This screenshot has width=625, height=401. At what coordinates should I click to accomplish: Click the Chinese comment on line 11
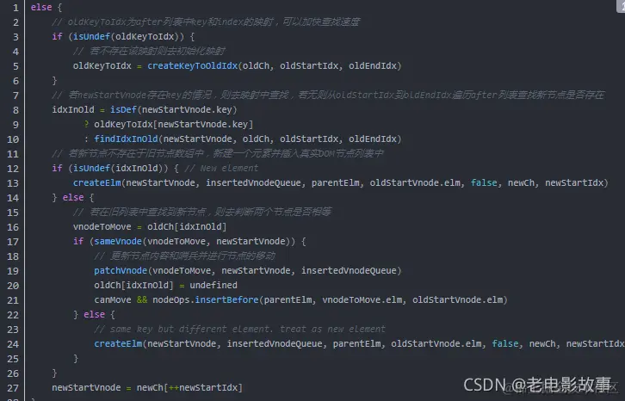[218, 153]
